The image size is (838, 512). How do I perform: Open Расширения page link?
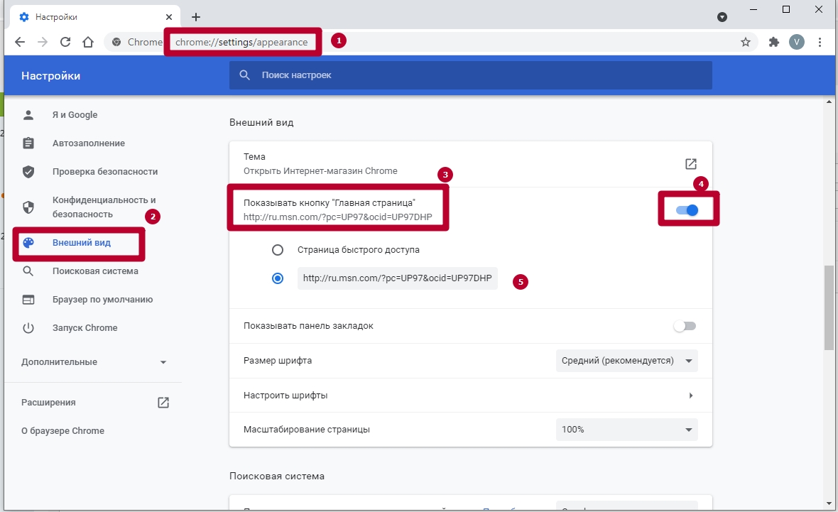click(48, 403)
